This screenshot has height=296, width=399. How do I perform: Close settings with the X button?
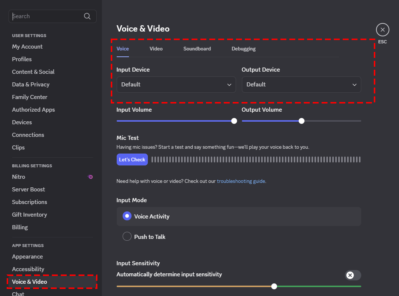pyautogui.click(x=382, y=30)
